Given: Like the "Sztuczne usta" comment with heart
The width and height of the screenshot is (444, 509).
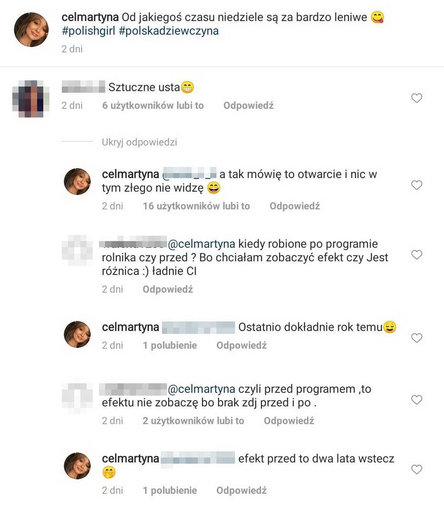Looking at the screenshot, I should [417, 98].
